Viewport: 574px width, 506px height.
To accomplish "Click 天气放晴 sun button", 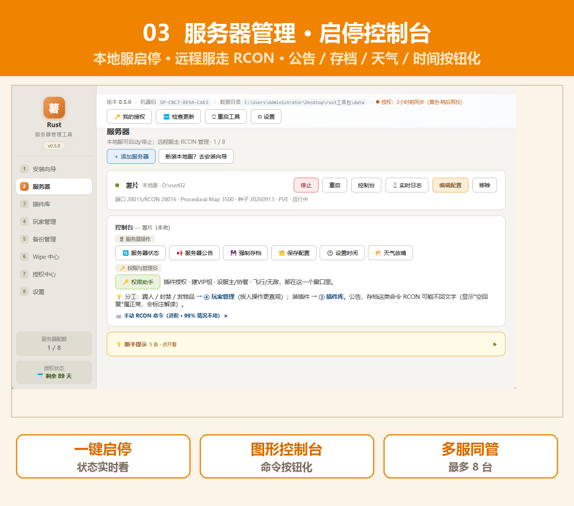I will click(x=390, y=253).
